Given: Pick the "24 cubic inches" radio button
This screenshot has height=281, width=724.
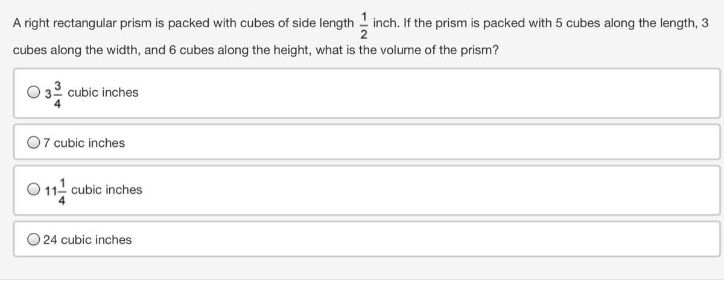Looking at the screenshot, I should pos(34,239).
